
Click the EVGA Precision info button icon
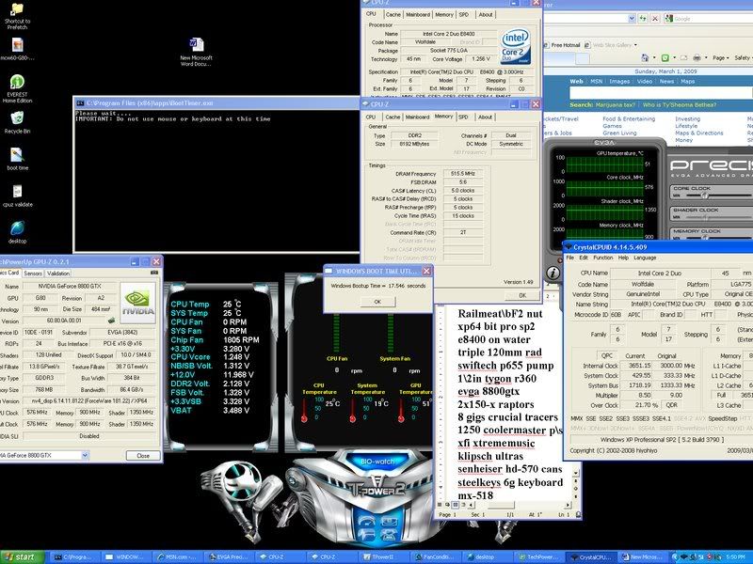(553, 273)
